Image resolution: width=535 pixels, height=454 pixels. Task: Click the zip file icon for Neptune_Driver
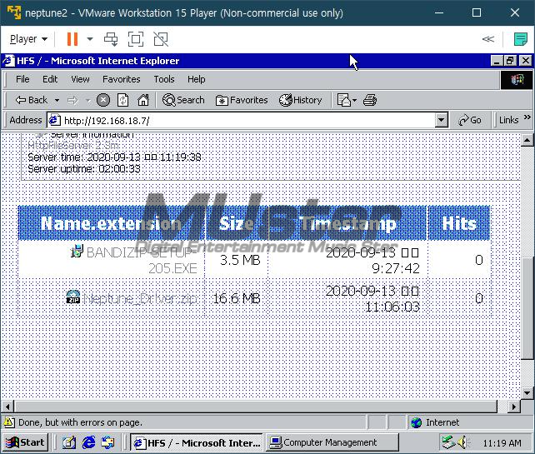(73, 297)
